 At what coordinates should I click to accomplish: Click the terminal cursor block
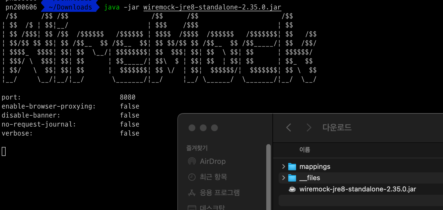tap(4, 151)
